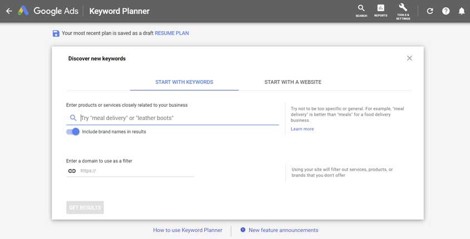Screen dimensions: 470x239
Task: Click the refresh icon in the header
Action: click(430, 11)
